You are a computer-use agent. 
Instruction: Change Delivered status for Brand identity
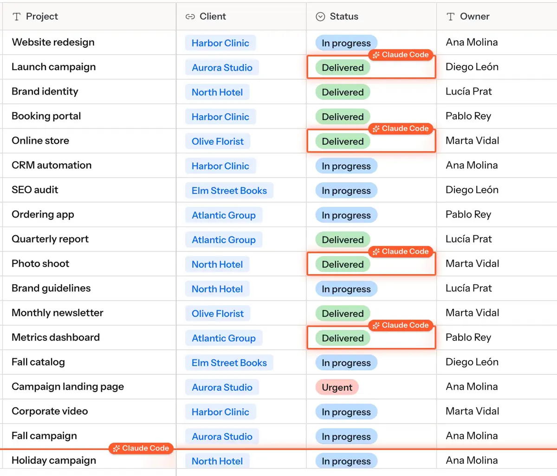tap(343, 92)
